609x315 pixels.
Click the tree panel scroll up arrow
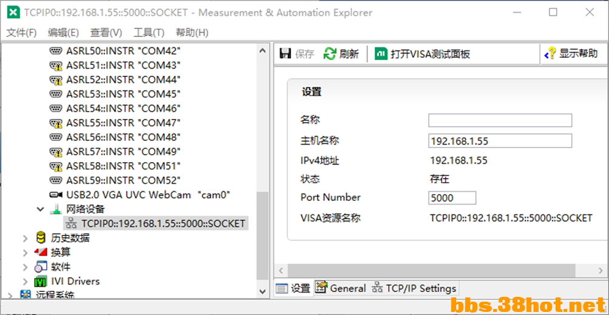263,51
